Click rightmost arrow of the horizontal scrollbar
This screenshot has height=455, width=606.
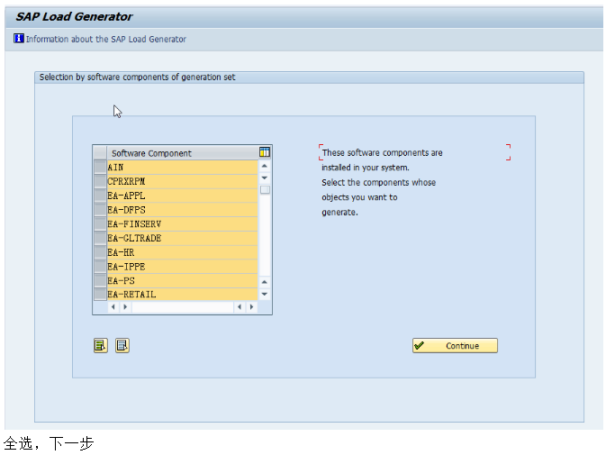(x=251, y=307)
